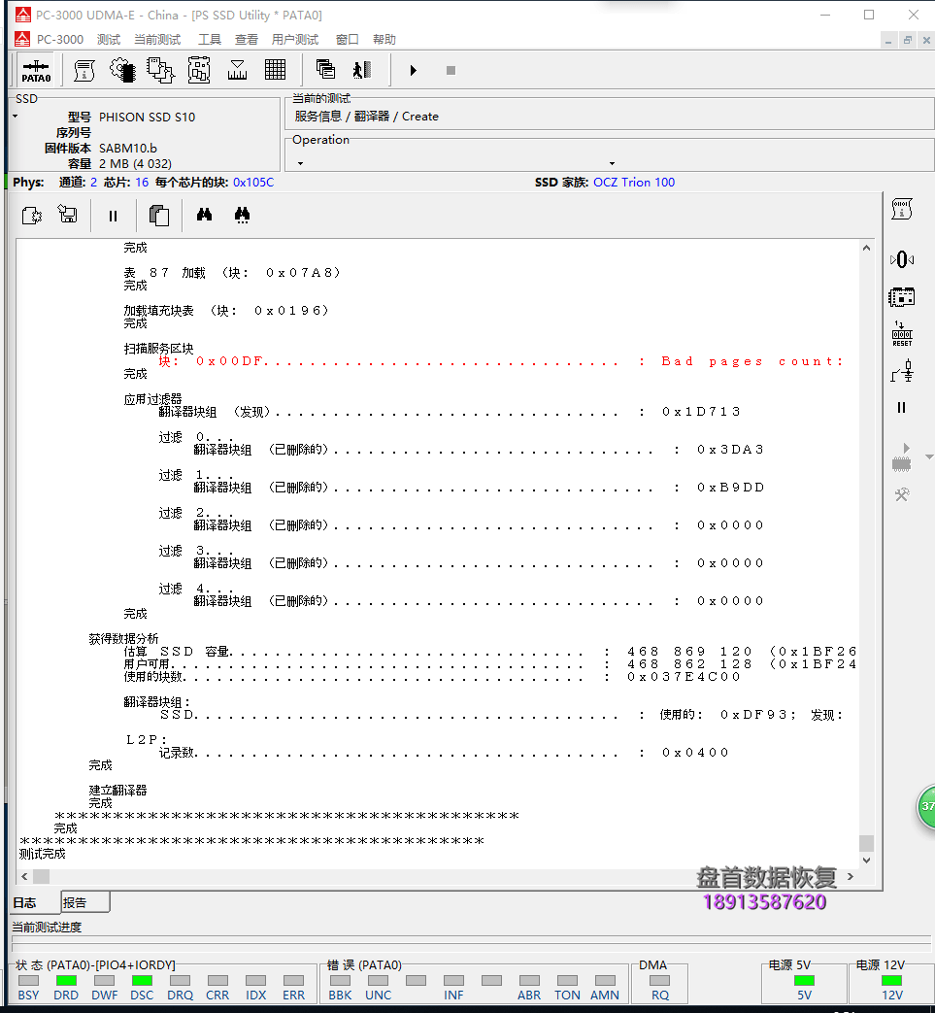The image size is (935, 1013).
Task: Click the 0x105C blocks per chip value
Action: click(253, 183)
